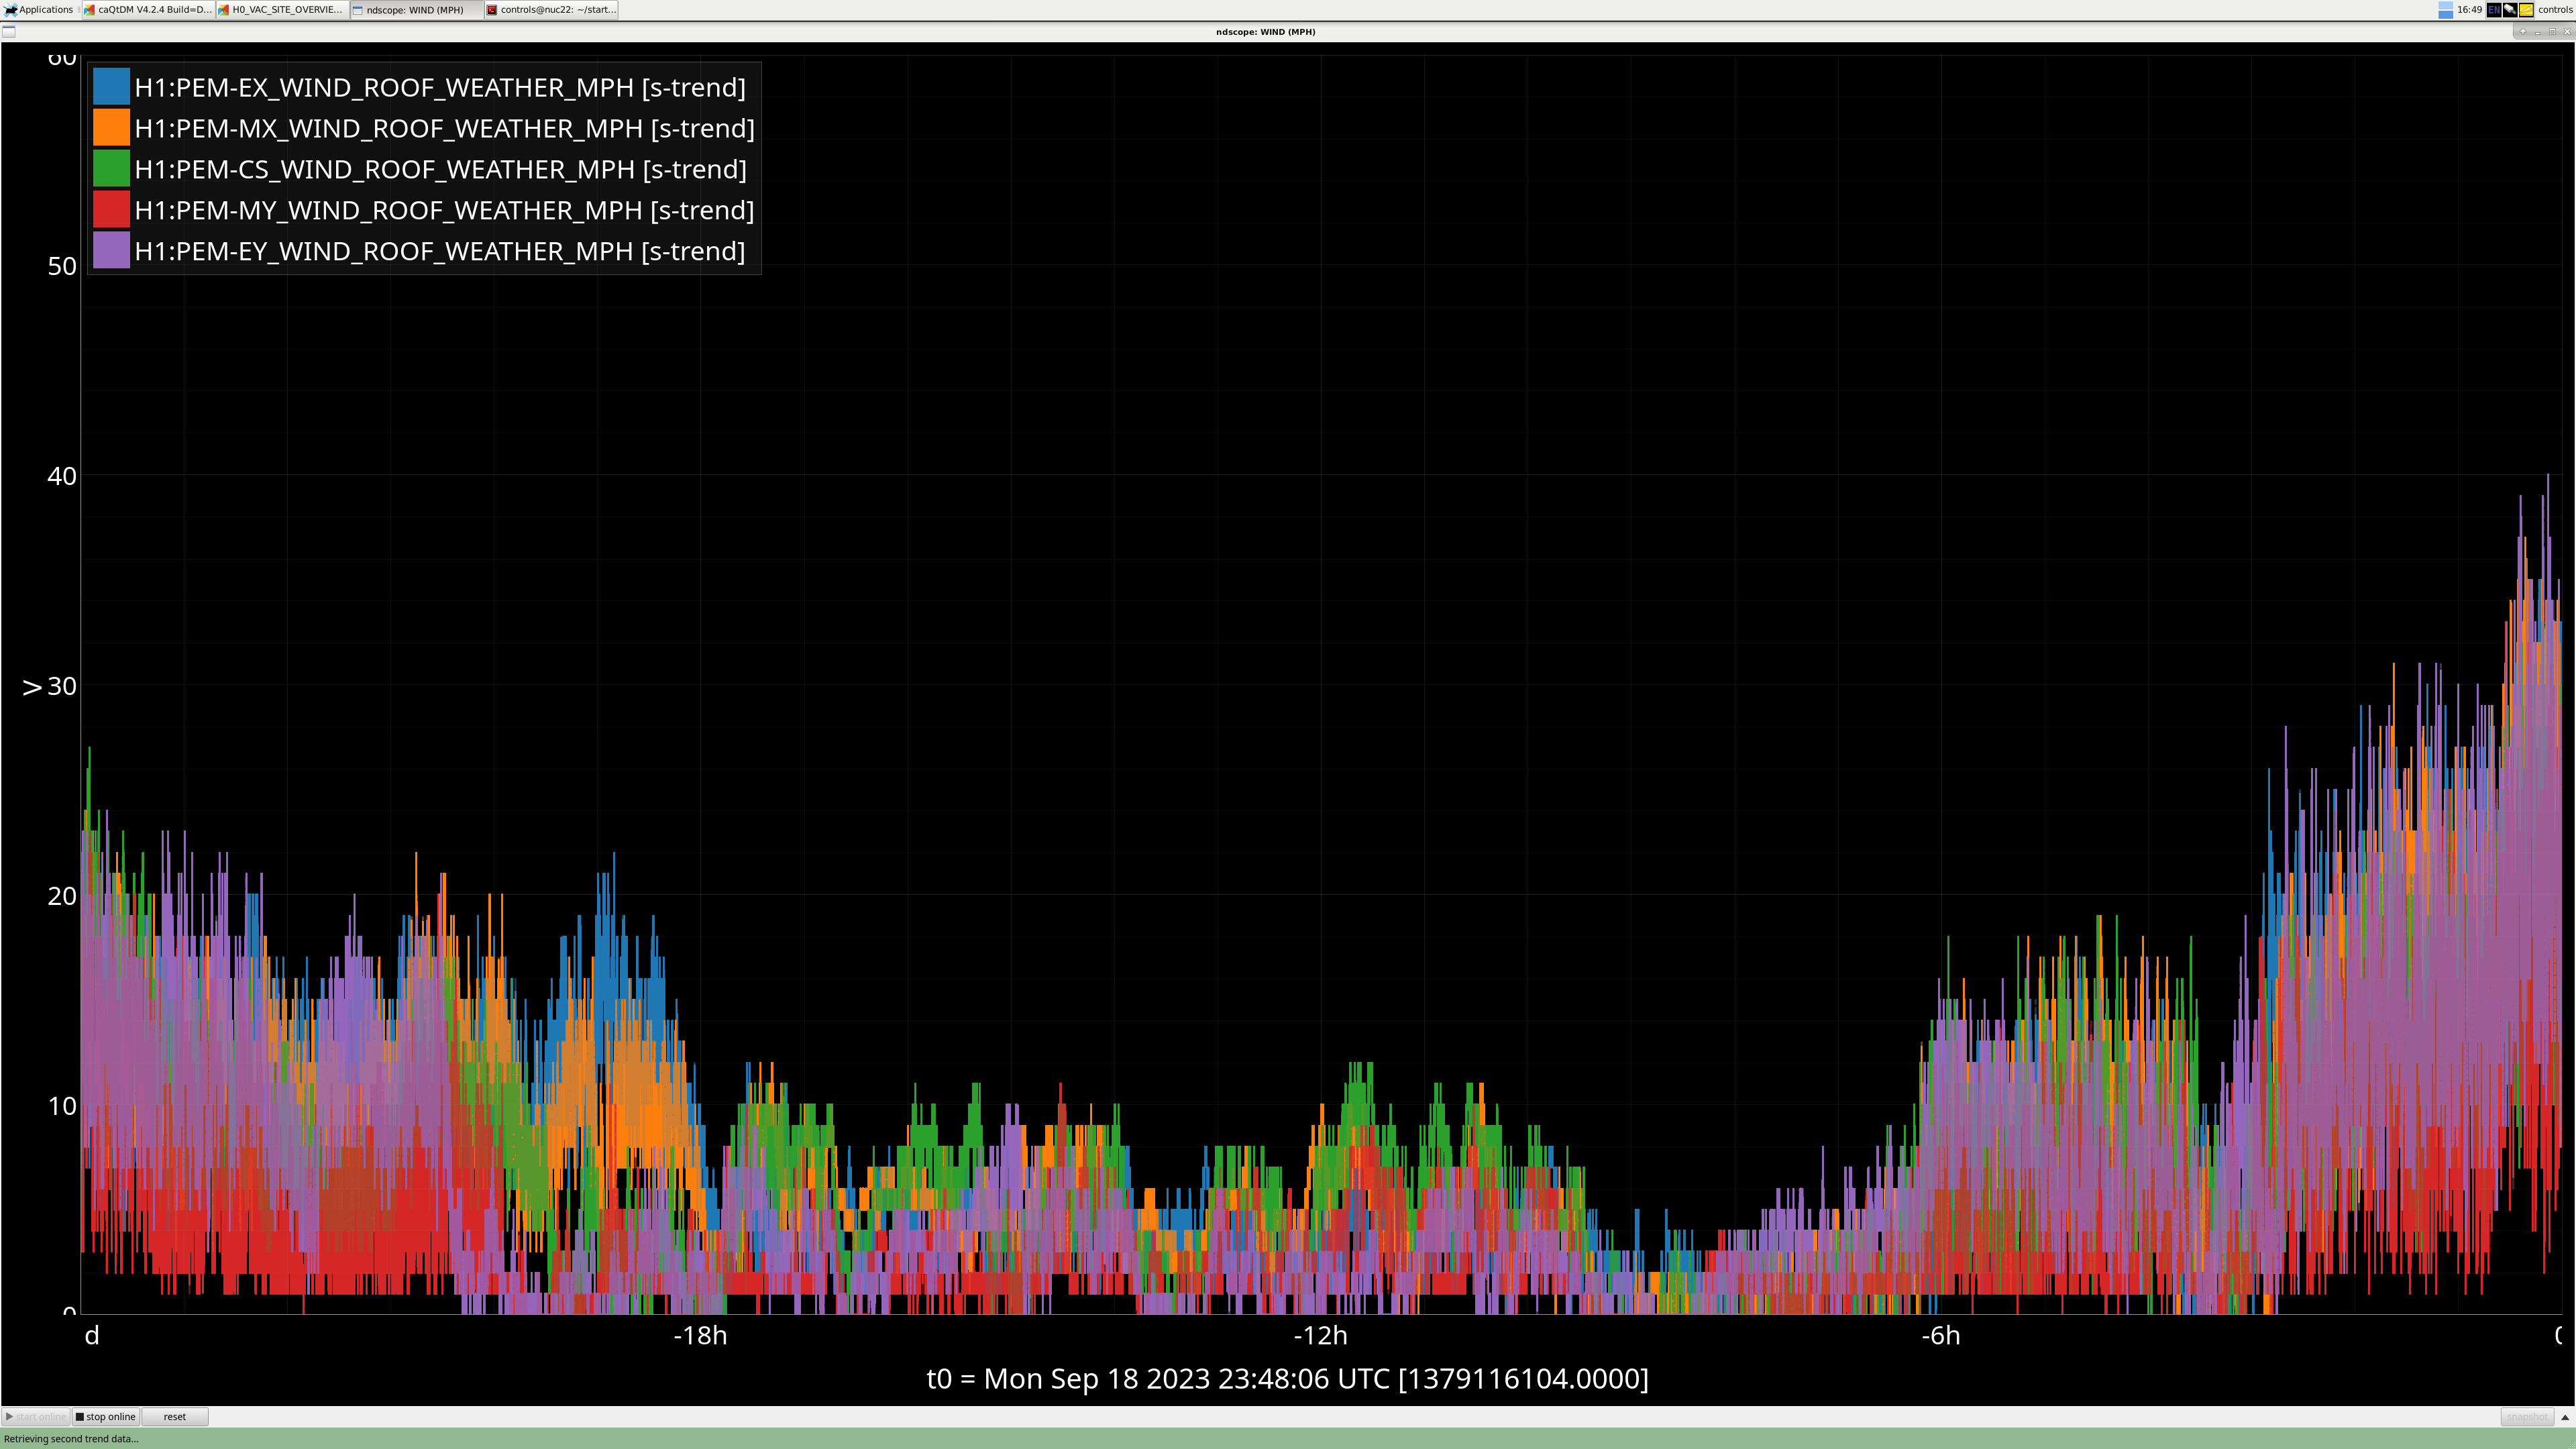2576x1449 pixels.
Task: Click the 'Retrieving second trend data...' status message
Action: click(x=71, y=1439)
